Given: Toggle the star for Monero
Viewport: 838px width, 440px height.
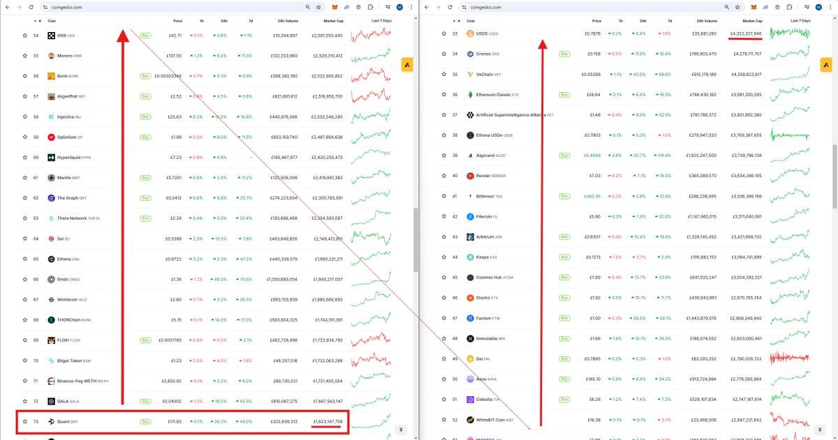Looking at the screenshot, I should (24, 56).
